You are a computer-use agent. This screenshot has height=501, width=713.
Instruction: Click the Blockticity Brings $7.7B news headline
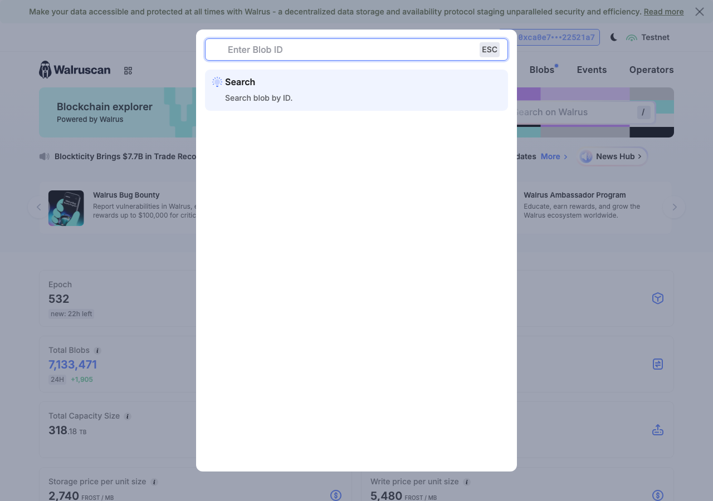point(125,156)
